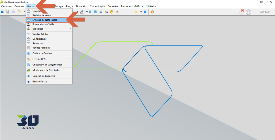Open the Financeiro menu

point(81,6)
